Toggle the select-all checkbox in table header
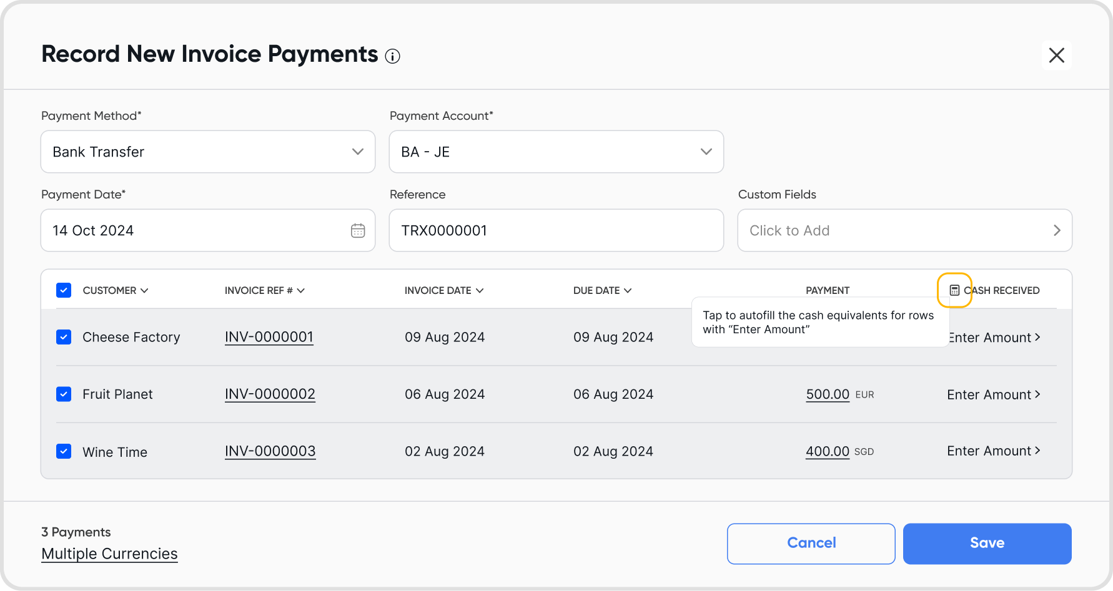Image resolution: width=1113 pixels, height=591 pixels. point(64,290)
